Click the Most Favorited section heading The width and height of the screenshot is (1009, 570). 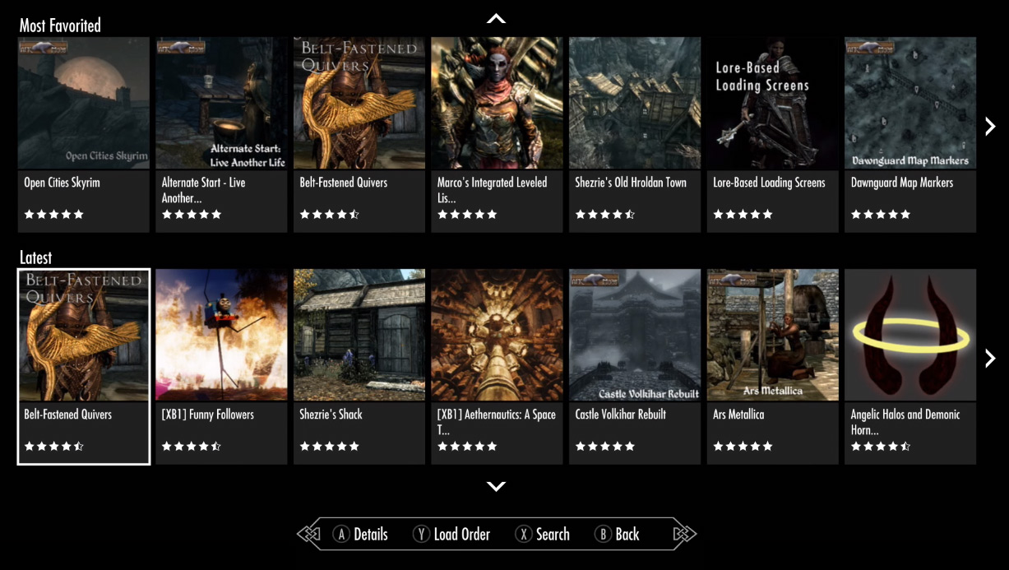[x=60, y=25]
